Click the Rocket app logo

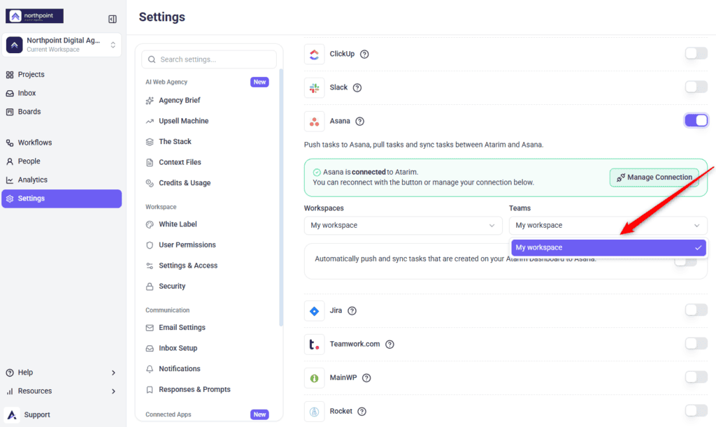pos(314,412)
